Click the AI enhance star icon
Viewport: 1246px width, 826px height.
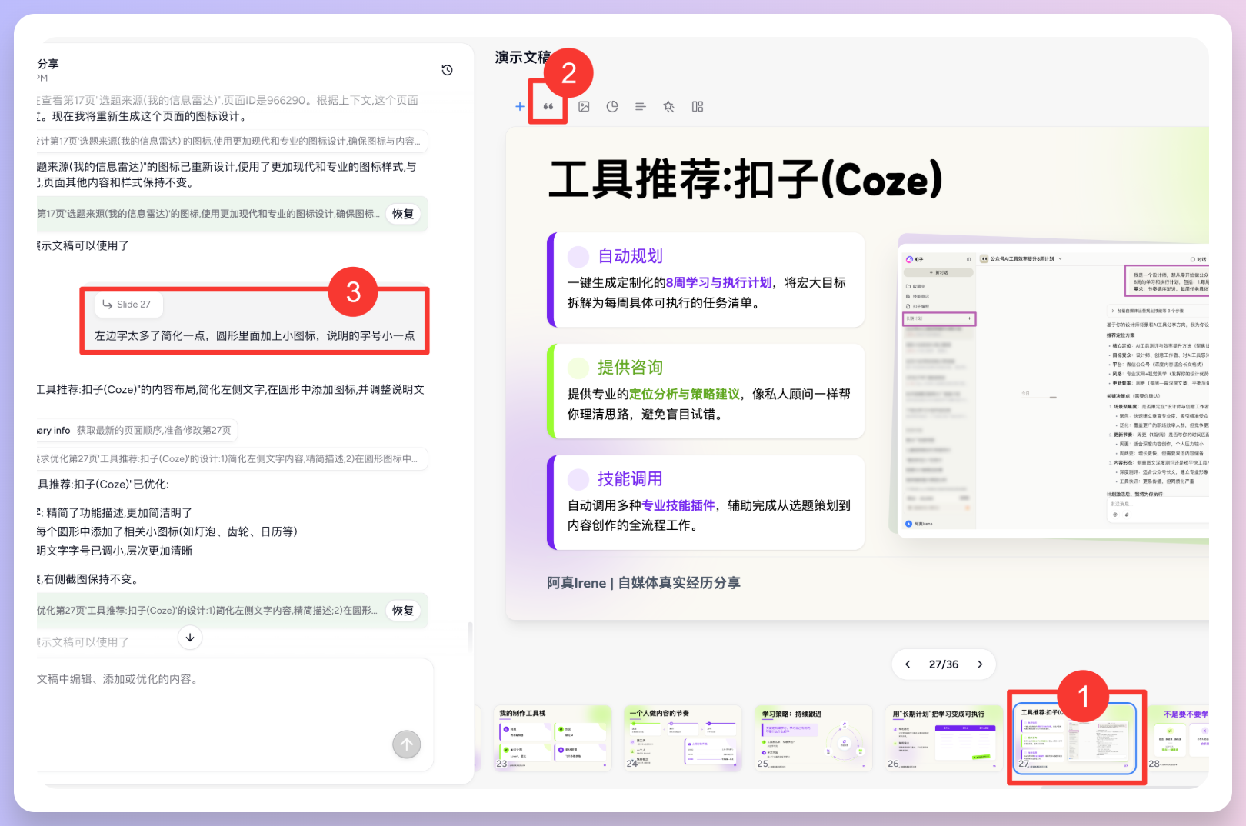668,106
